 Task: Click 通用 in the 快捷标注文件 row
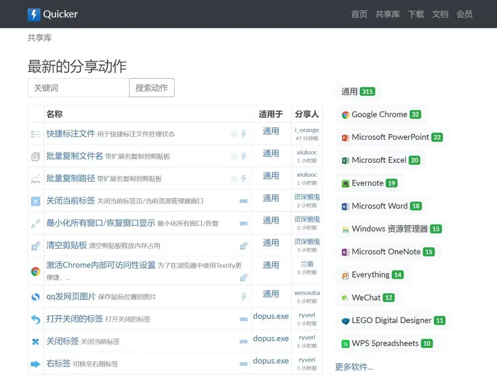pos(271,131)
